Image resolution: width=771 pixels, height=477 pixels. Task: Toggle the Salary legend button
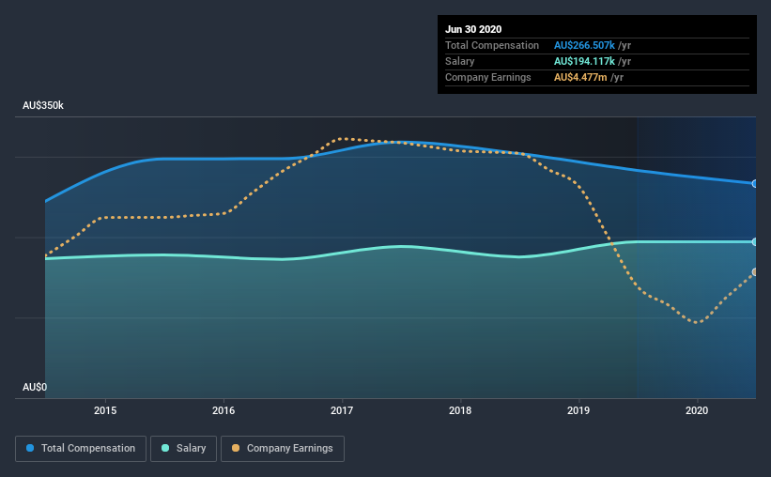click(183, 449)
